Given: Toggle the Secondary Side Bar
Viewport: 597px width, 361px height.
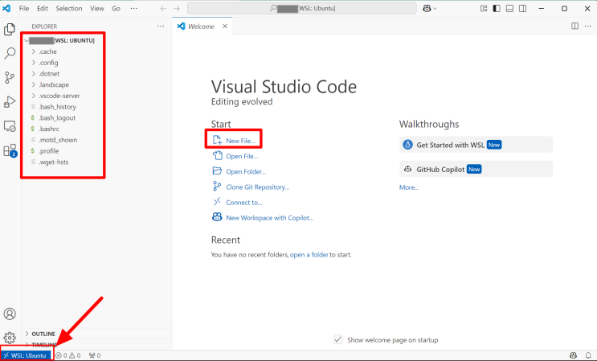Looking at the screenshot, I should (x=523, y=8).
